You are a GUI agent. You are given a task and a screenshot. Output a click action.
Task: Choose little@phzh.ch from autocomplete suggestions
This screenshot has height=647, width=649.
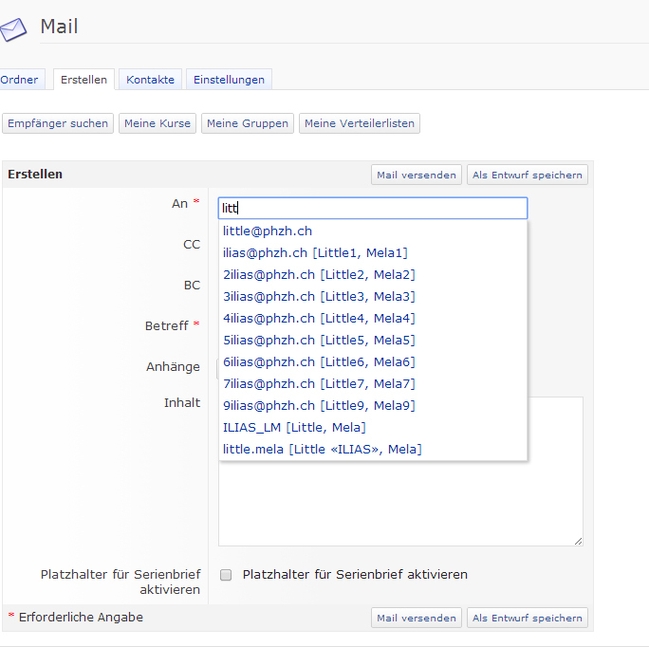click(268, 231)
